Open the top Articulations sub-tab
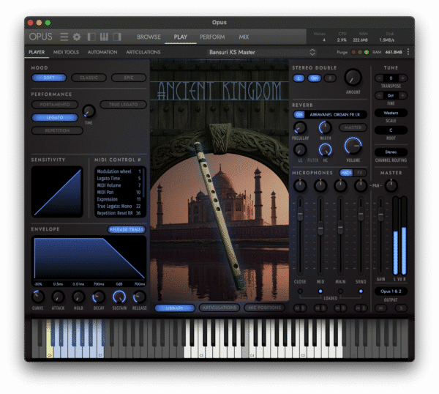439x394 pixels. coord(143,52)
